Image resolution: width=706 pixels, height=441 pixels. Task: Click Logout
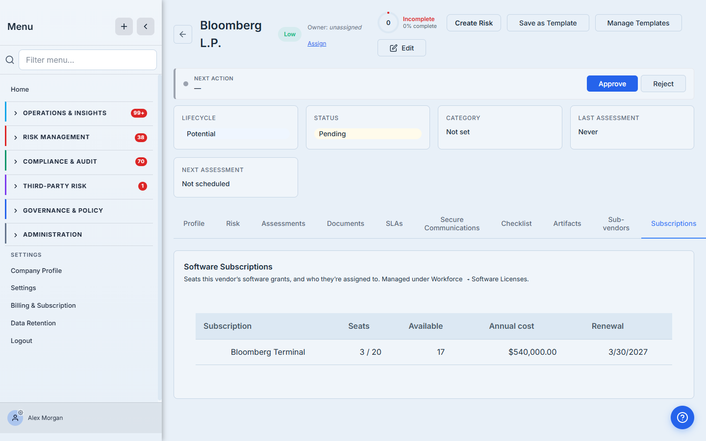point(22,341)
